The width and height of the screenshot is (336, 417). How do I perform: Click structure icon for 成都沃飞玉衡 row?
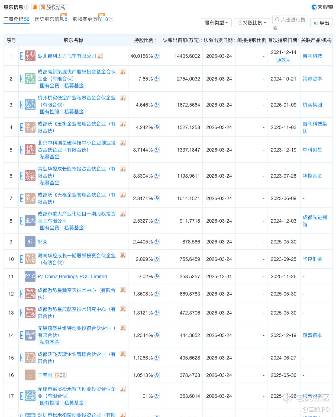[x=123, y=124]
